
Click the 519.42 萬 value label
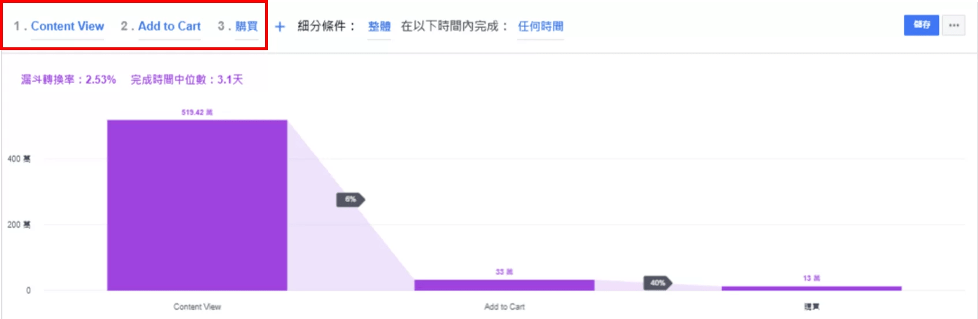tap(197, 112)
